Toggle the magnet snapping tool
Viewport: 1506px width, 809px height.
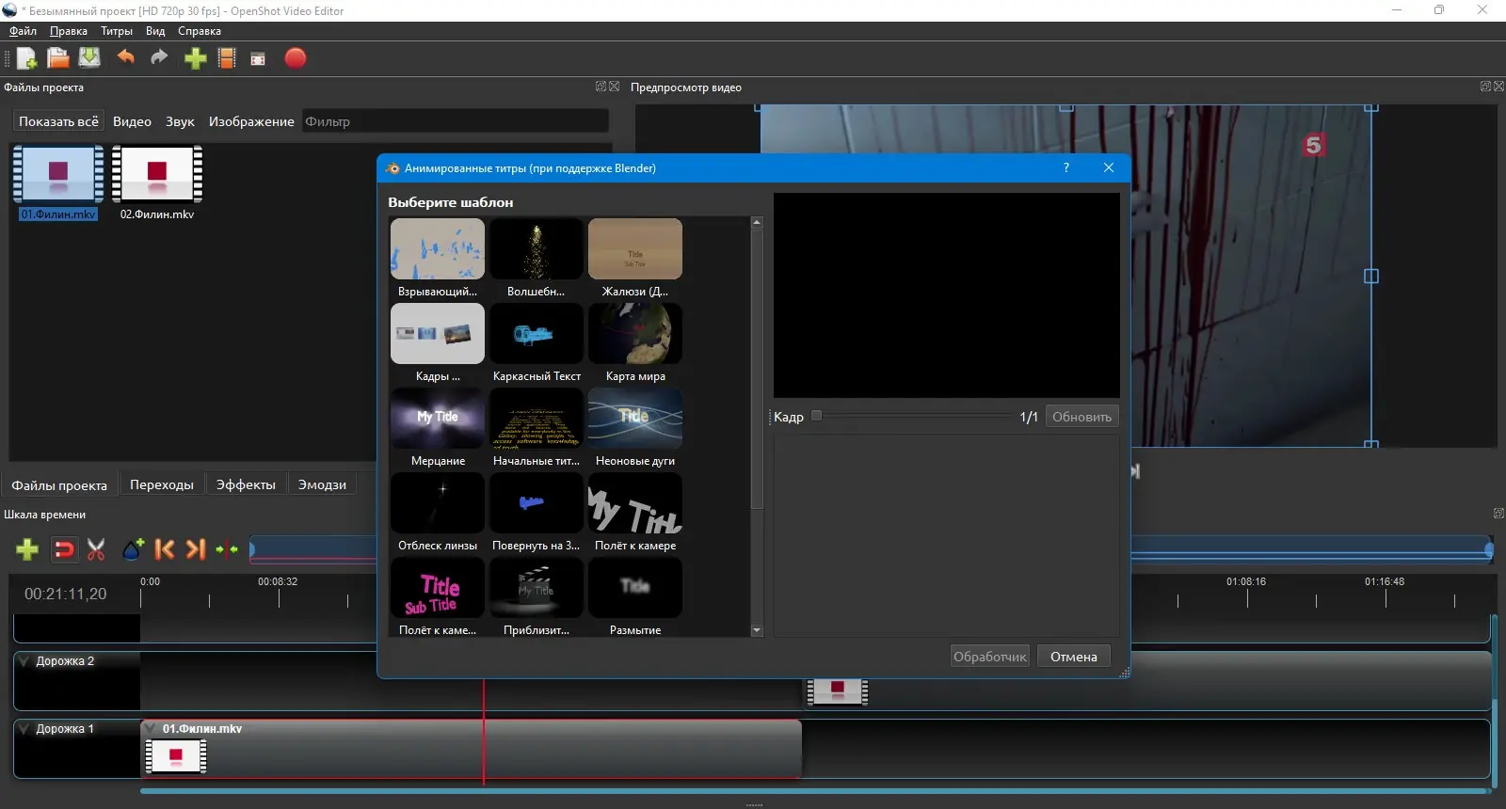64,549
